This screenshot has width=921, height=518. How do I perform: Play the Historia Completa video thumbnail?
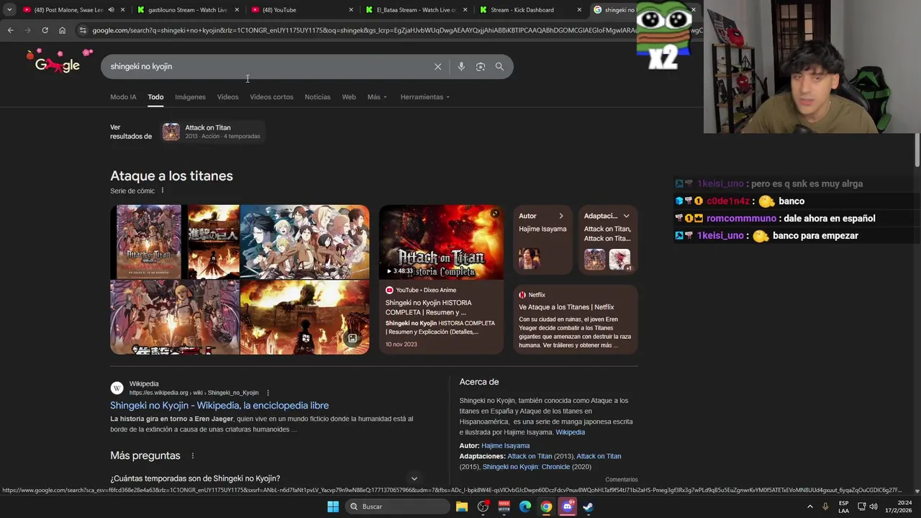(441, 242)
